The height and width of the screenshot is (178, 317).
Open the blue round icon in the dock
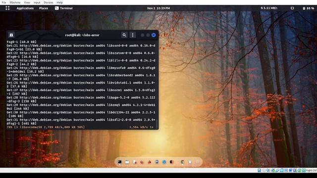pyautogui.click(x=164, y=162)
